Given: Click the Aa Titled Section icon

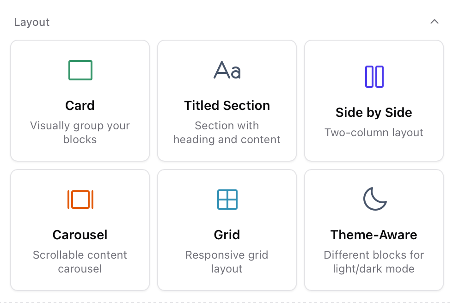Looking at the screenshot, I should coord(227,70).
